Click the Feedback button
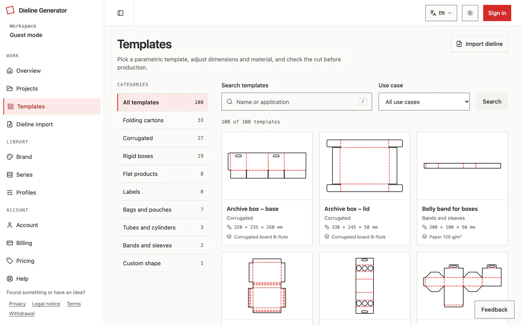The image size is (521, 325). pos(494,310)
